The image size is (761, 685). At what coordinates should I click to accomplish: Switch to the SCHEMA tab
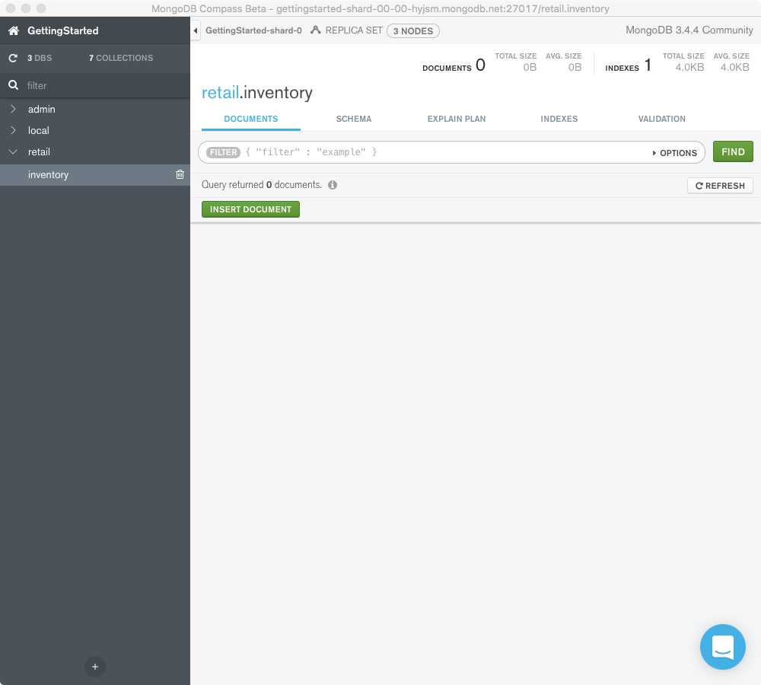[x=354, y=119]
